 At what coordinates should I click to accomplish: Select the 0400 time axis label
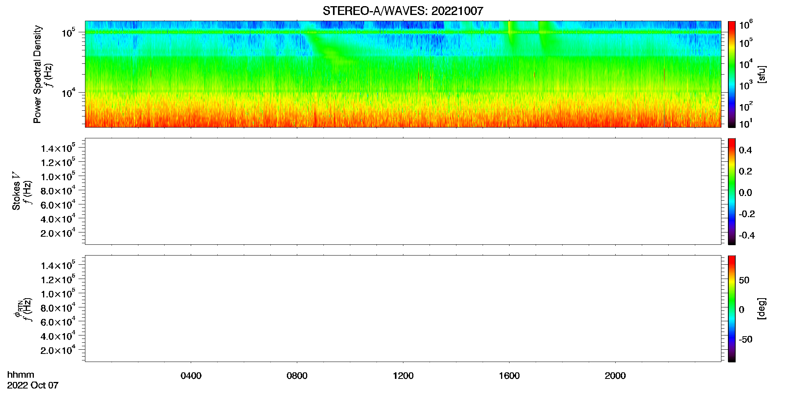click(191, 376)
